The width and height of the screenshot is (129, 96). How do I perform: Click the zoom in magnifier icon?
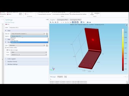tap(51, 22)
